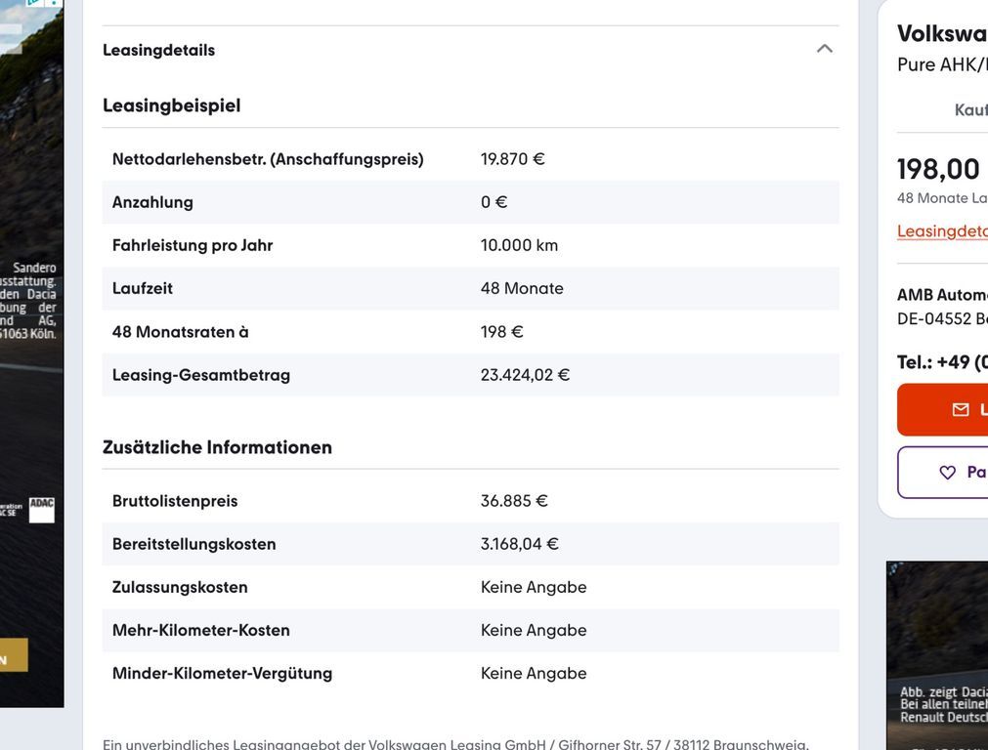Image resolution: width=988 pixels, height=750 pixels.
Task: Click the Mehr-Kilometer-Kosten label
Action: click(201, 630)
